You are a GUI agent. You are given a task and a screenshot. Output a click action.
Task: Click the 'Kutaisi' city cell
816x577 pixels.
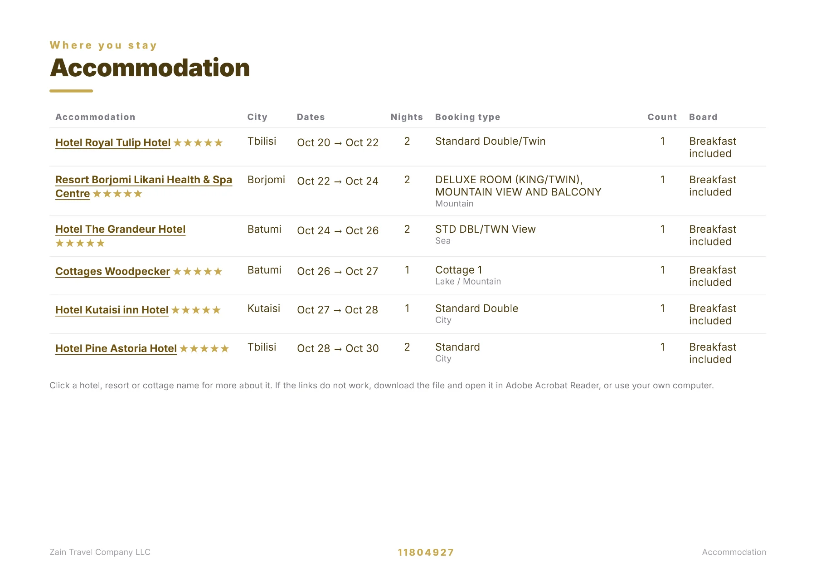(x=264, y=308)
